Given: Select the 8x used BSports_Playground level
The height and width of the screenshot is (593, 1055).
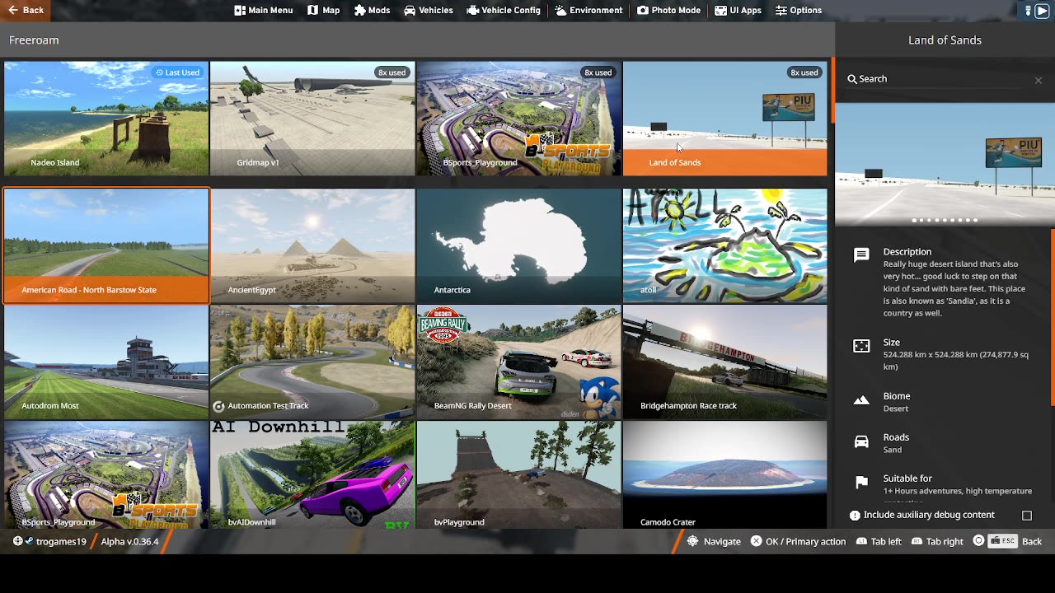Looking at the screenshot, I should click(x=518, y=119).
